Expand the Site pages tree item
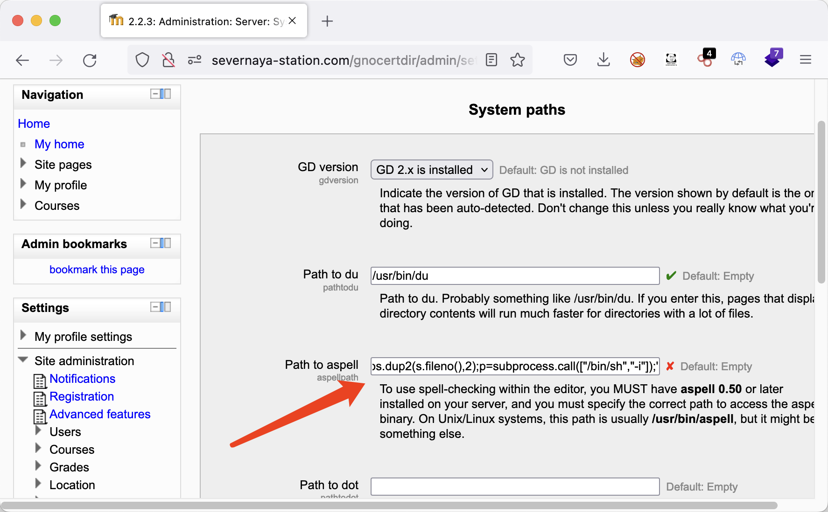Viewport: 828px width, 512px height. (23, 164)
